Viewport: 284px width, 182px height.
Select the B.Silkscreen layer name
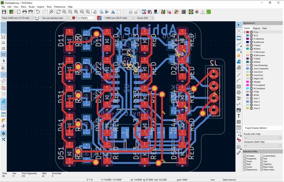click(x=259, y=55)
